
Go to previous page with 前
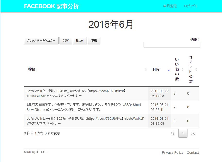point(172,133)
